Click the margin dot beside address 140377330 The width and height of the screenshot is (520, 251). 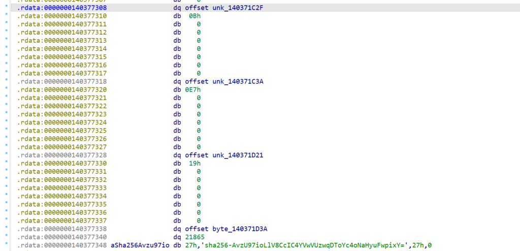tap(6, 163)
